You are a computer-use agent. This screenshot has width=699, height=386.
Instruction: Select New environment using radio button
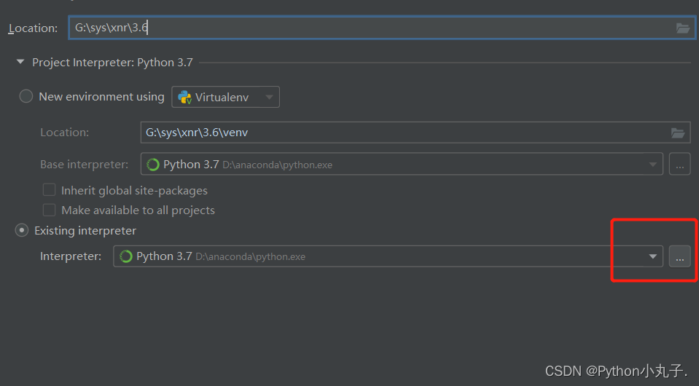point(26,96)
